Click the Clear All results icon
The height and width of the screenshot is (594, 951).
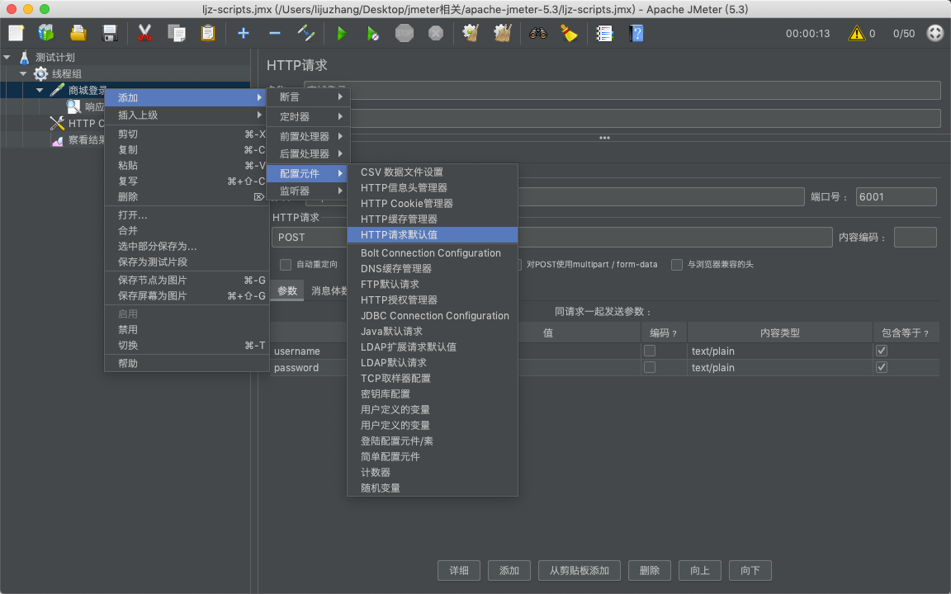point(502,33)
